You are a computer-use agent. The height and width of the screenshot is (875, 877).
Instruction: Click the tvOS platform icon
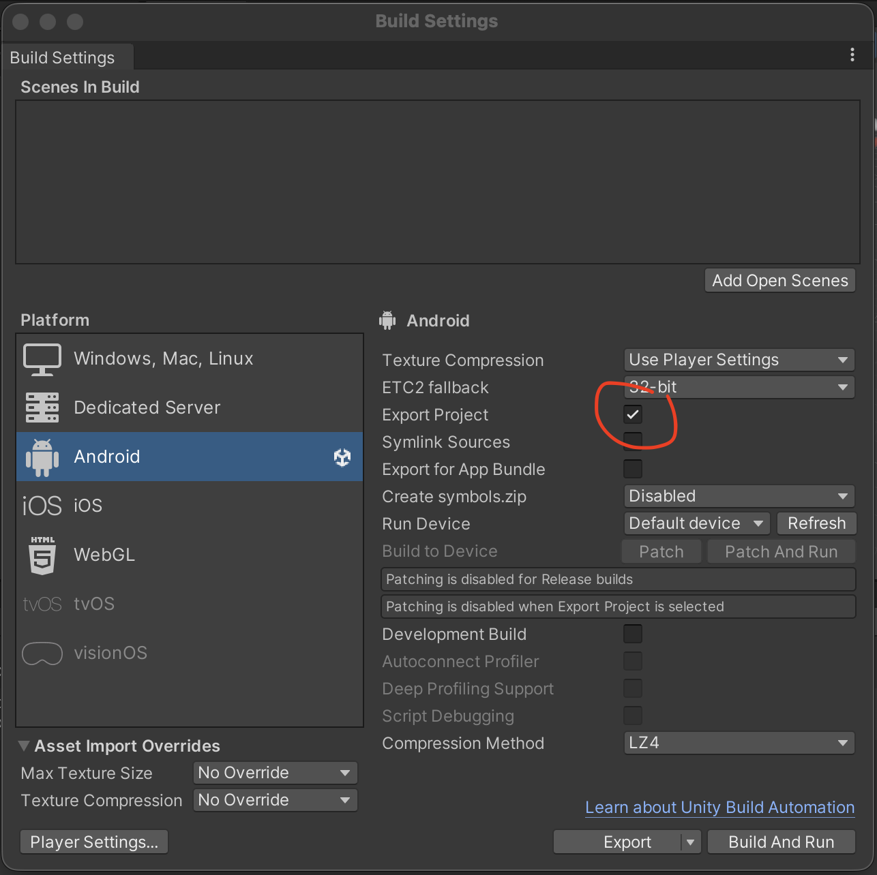point(42,604)
